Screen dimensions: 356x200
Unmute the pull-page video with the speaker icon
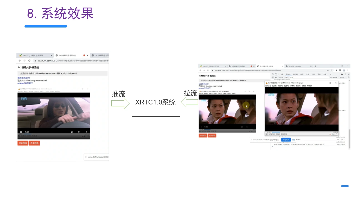242,127
